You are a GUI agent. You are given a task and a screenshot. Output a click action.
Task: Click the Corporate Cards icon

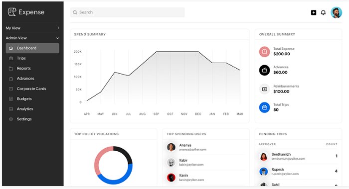tap(11, 89)
